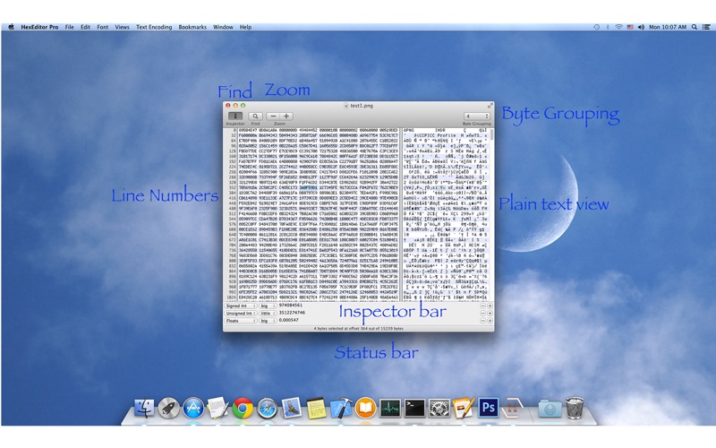The height and width of the screenshot is (448, 716).
Task: Open the Help menu
Action: click(x=245, y=27)
